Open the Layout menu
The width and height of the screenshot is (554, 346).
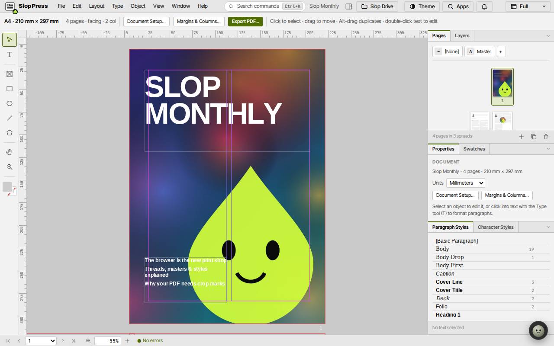(97, 6)
